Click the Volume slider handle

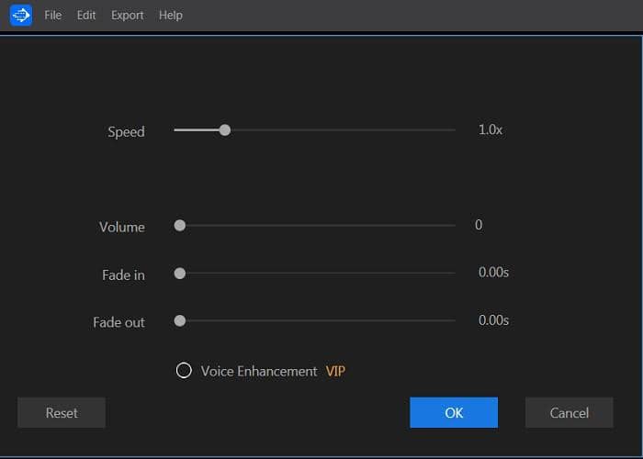click(180, 226)
